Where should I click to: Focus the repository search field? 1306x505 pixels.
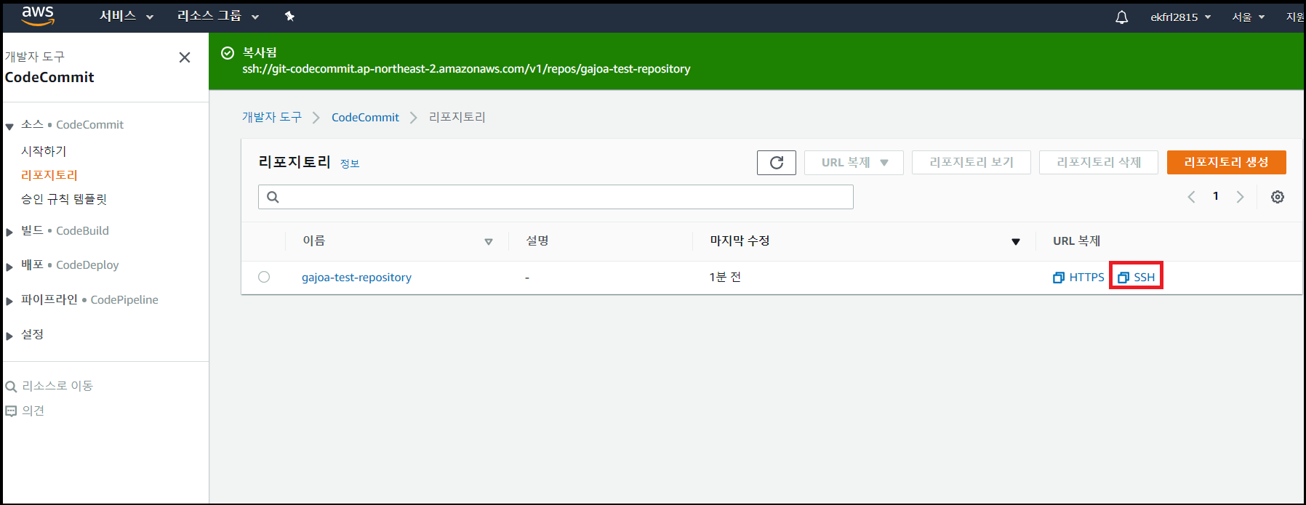point(556,197)
